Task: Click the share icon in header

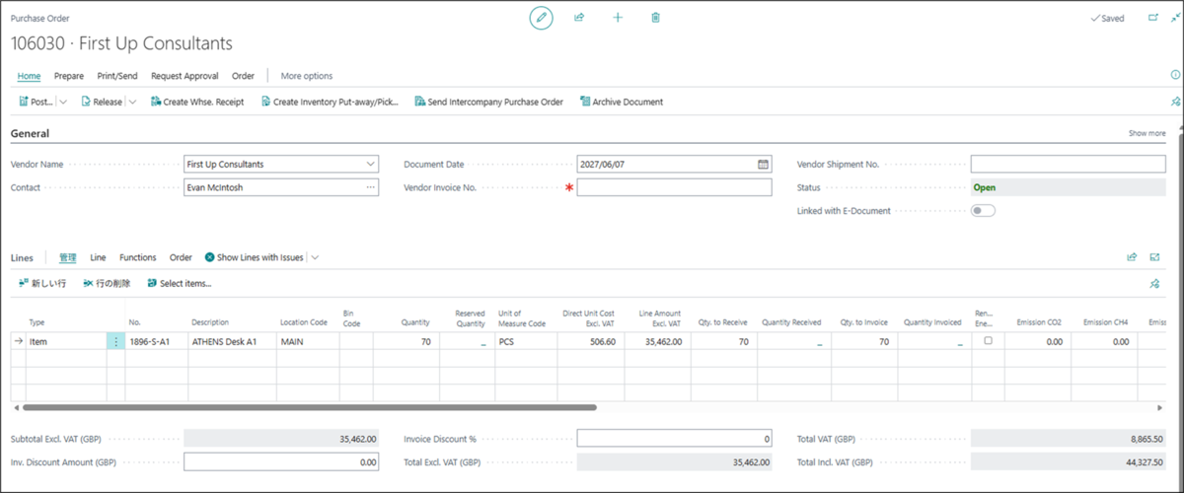Action: [x=579, y=18]
